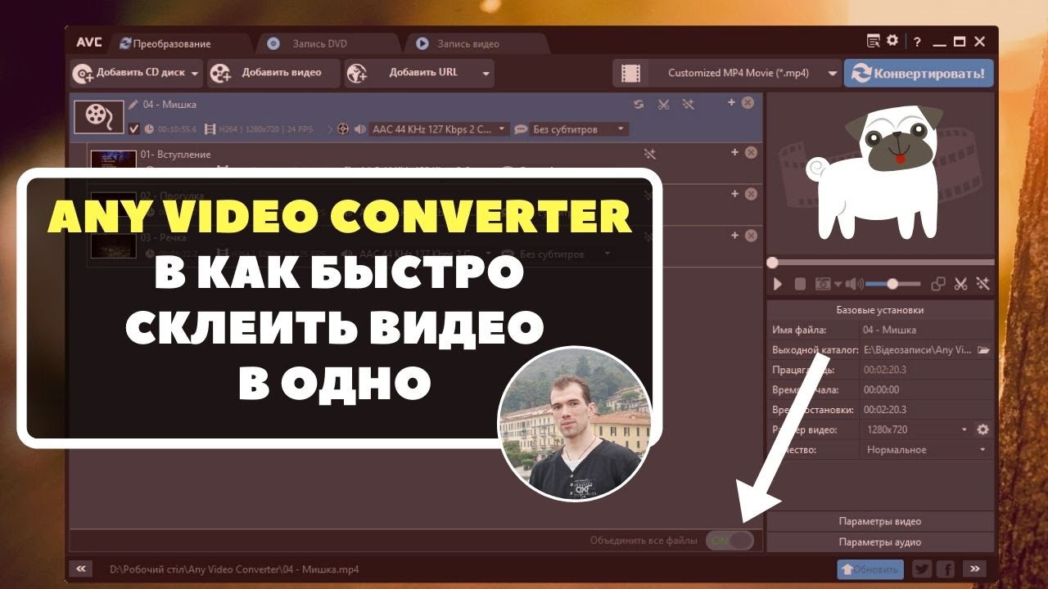Toggle the Объединить все файлы switch

coord(730,541)
